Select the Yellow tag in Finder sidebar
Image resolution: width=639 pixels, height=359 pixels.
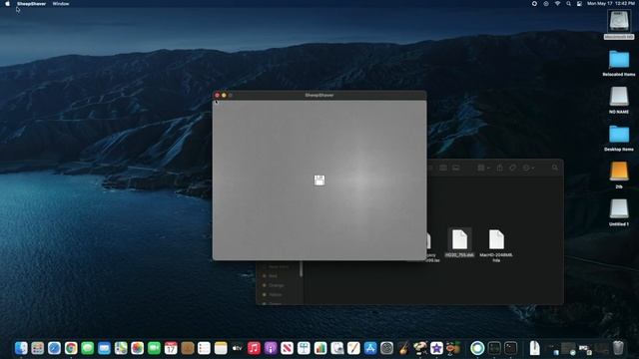[276, 295]
